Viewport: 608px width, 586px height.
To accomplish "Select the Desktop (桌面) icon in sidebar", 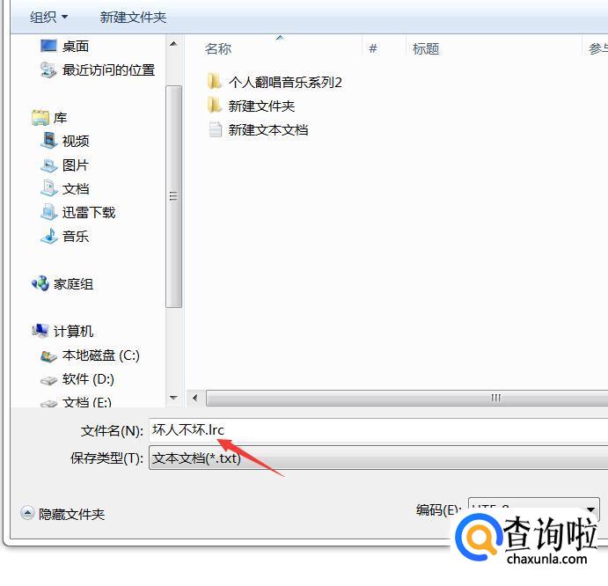I will [x=48, y=46].
